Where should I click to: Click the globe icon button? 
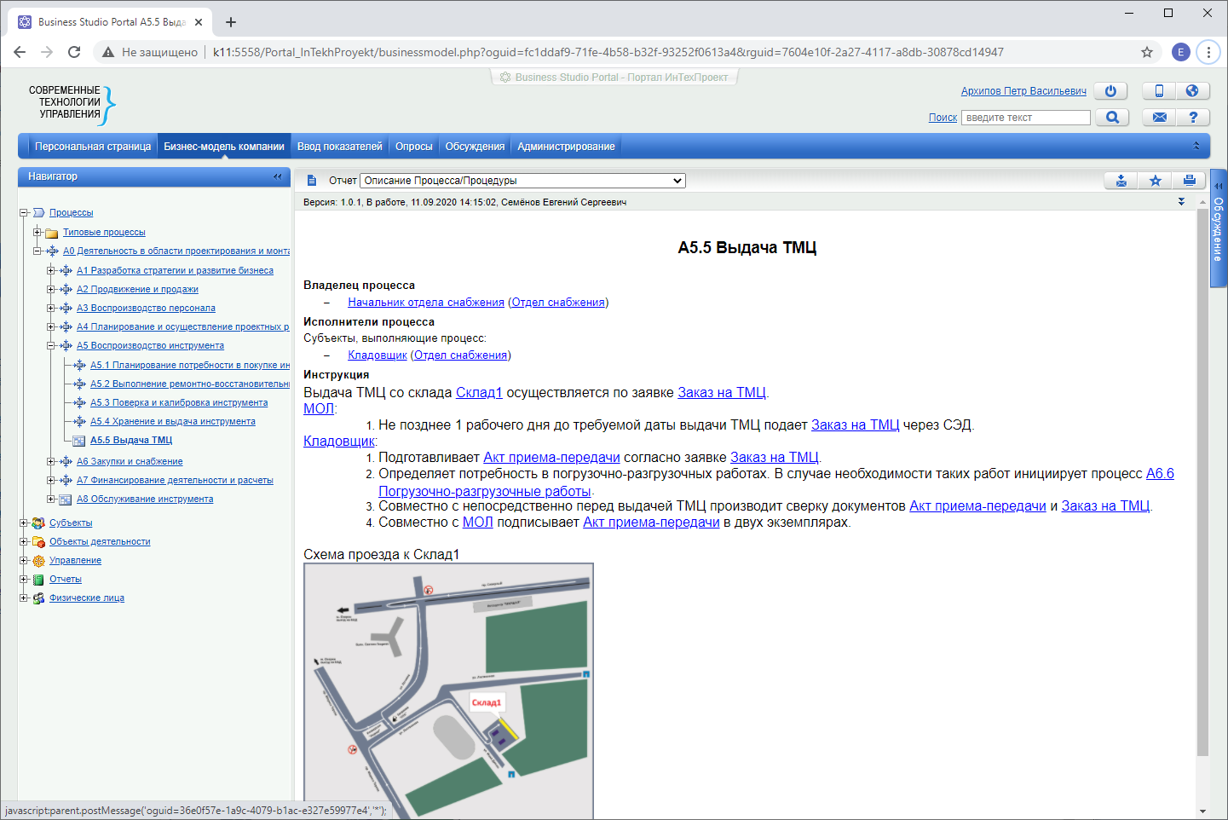1192,91
